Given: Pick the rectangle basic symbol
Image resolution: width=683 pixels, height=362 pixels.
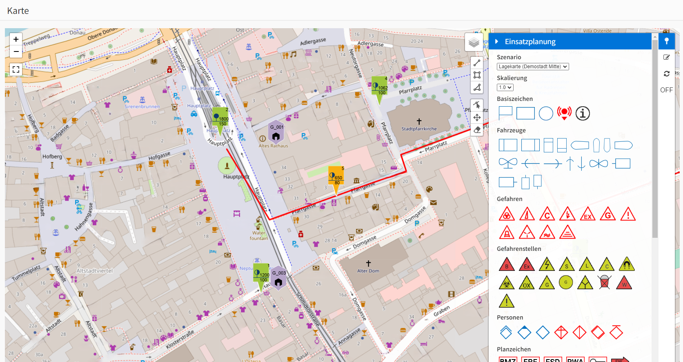Looking at the screenshot, I should tap(525, 113).
